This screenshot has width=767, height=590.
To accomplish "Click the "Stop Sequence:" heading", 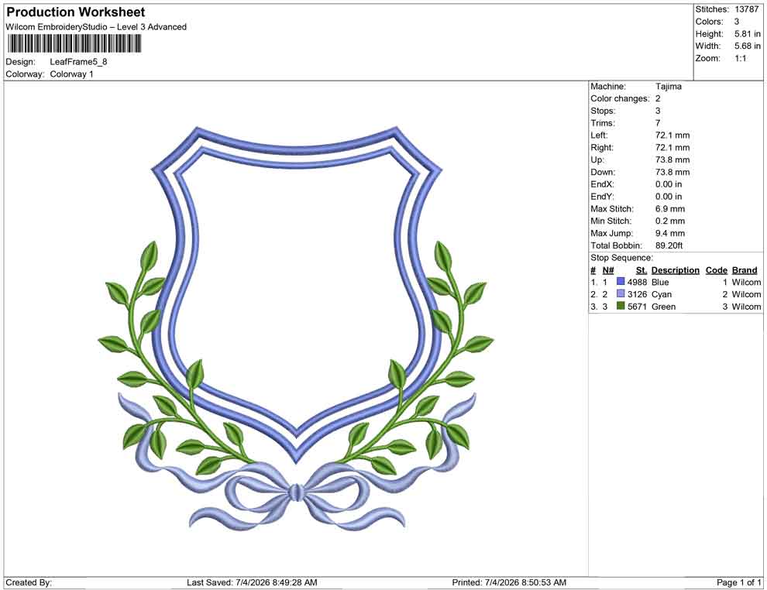I will click(x=621, y=258).
